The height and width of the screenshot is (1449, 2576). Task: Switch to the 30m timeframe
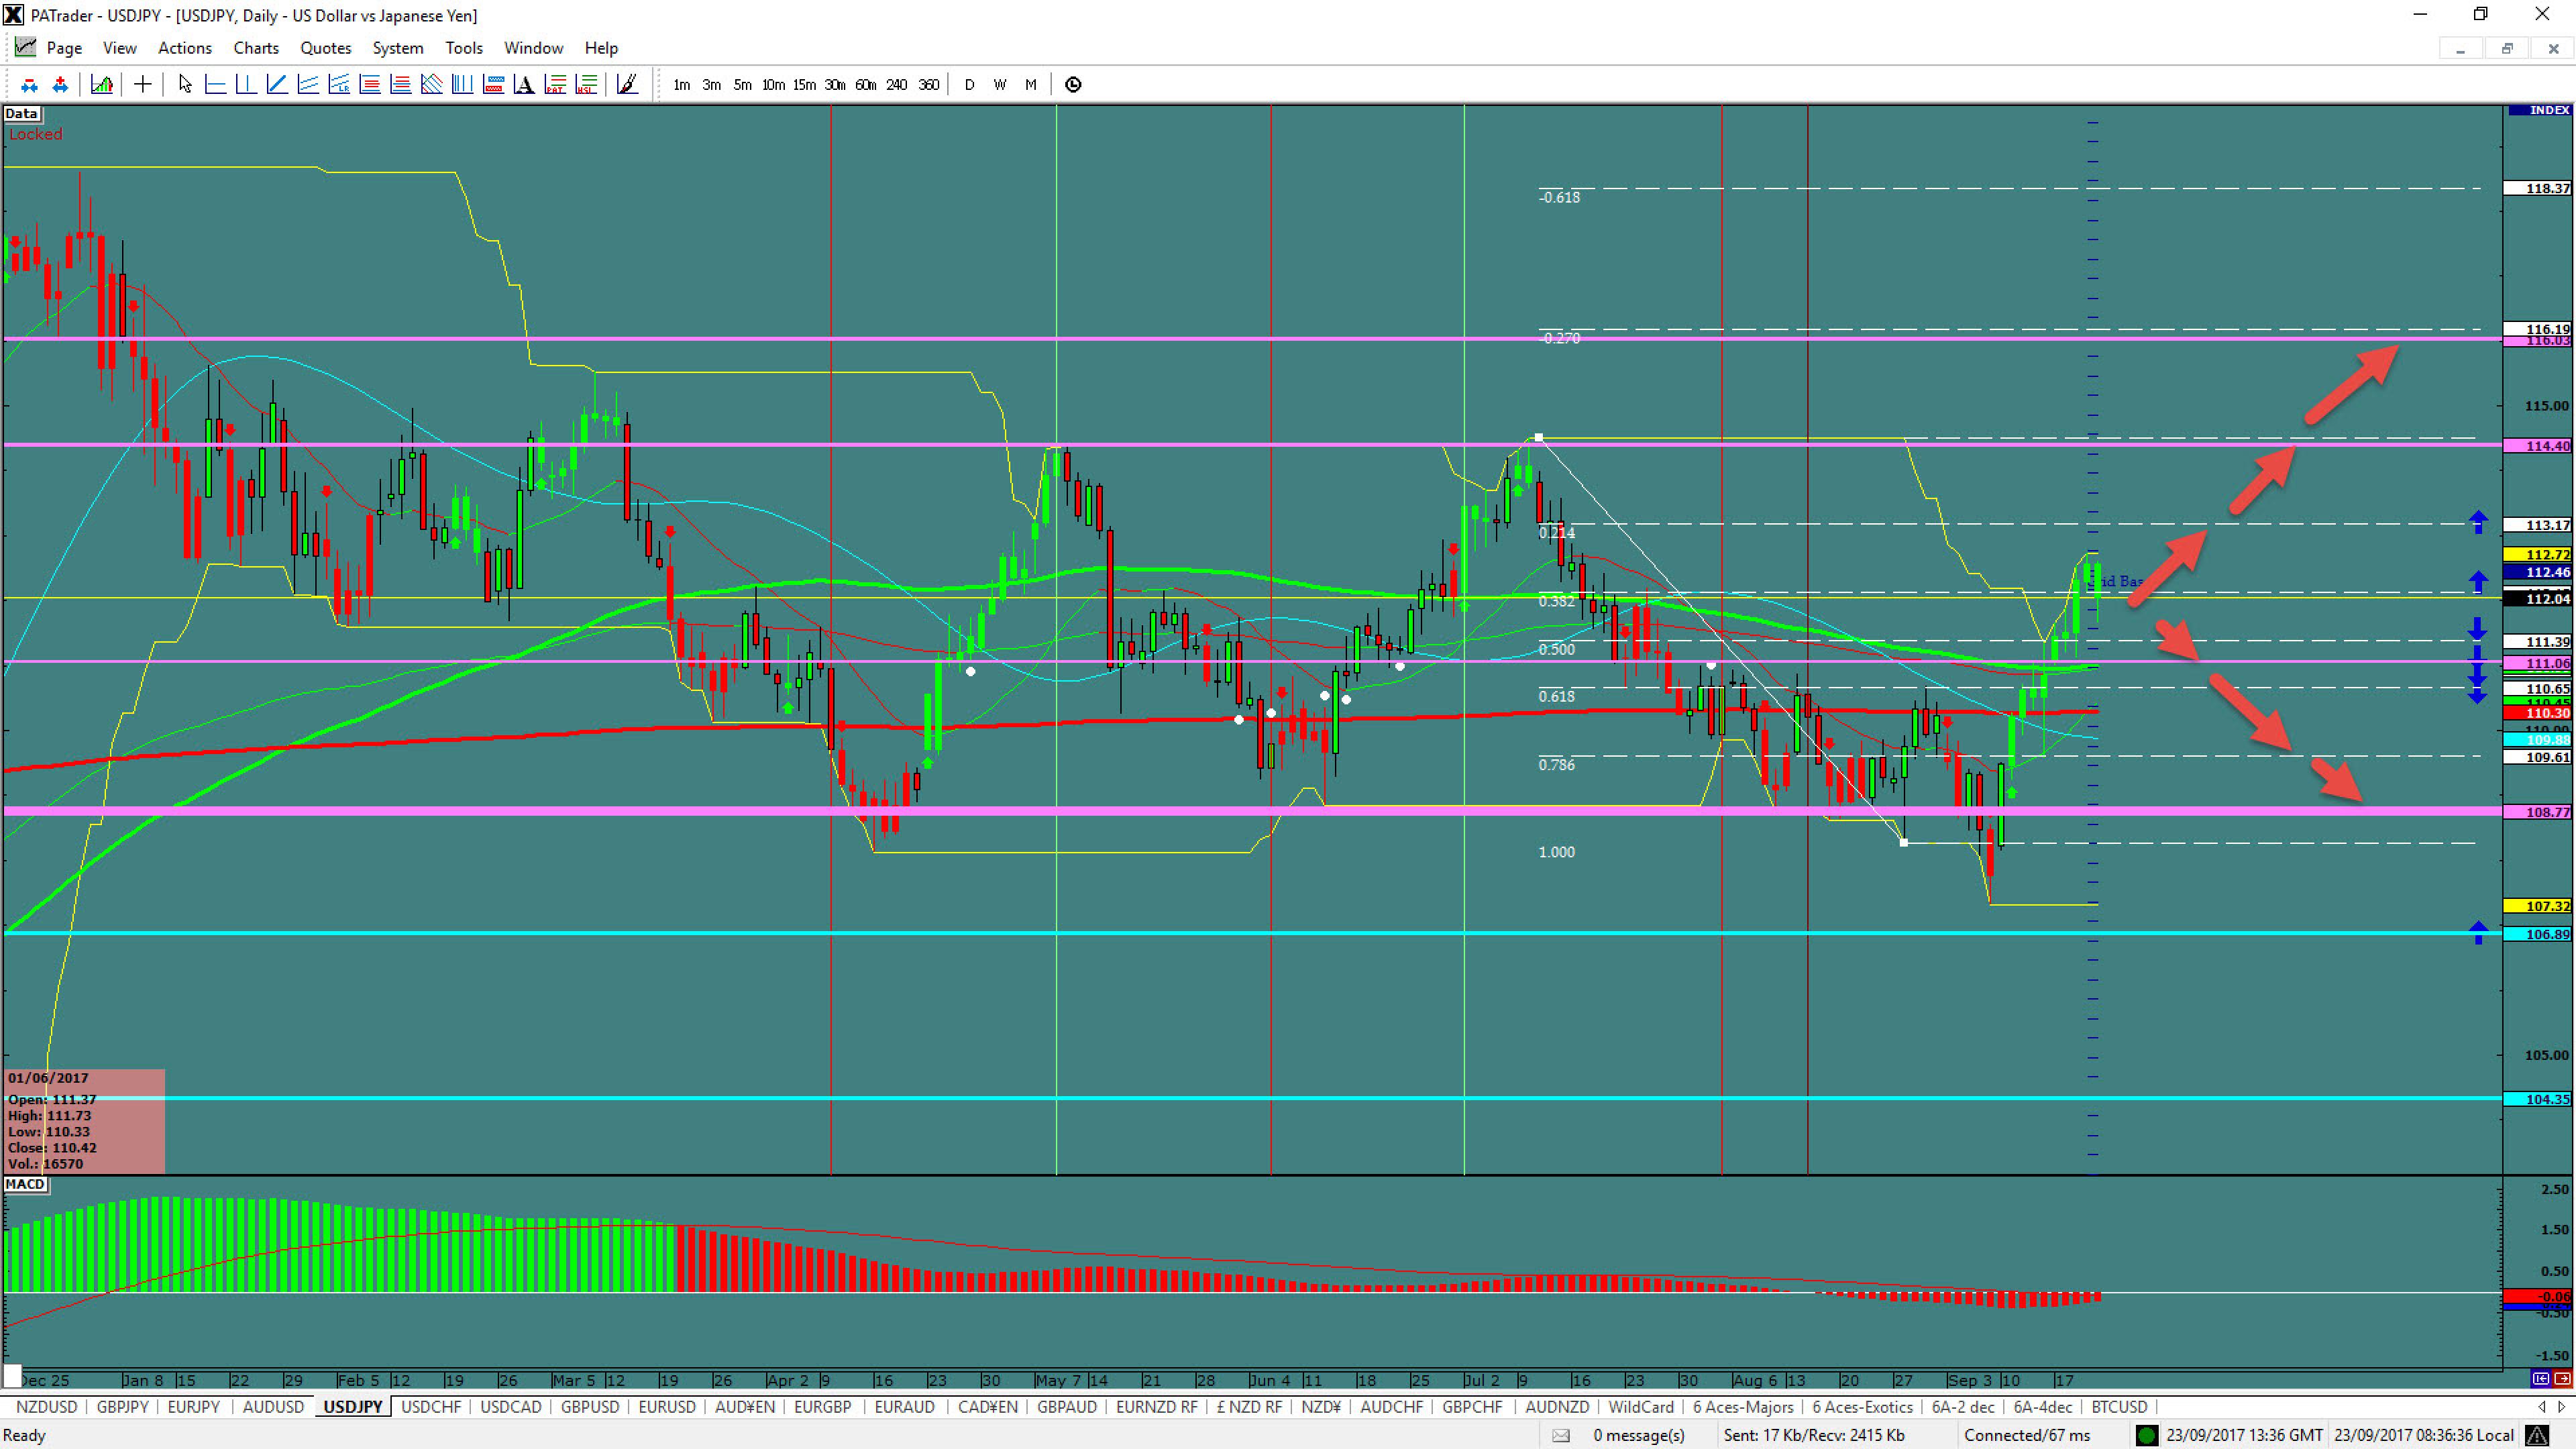pos(835,85)
